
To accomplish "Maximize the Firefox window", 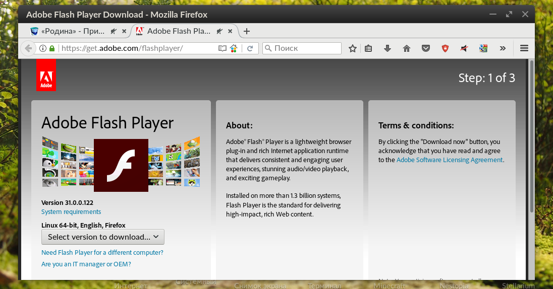I will click(509, 14).
